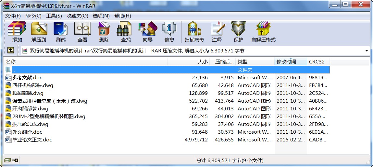Screen dimensions: 373x167
Task: Open the Find (查找) binoculars icon
Action: tap(126, 29)
